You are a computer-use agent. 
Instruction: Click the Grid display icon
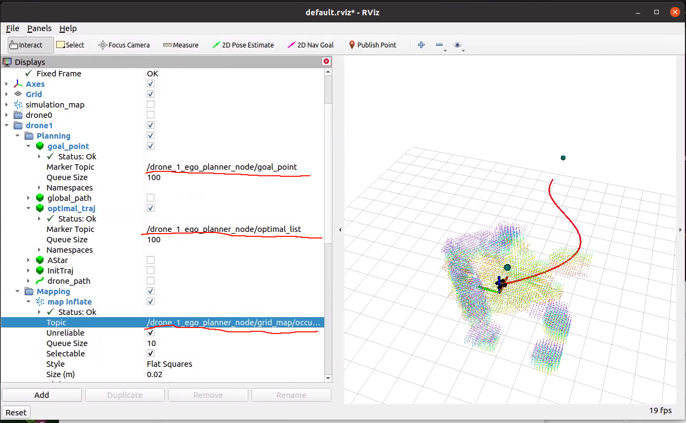coord(18,94)
